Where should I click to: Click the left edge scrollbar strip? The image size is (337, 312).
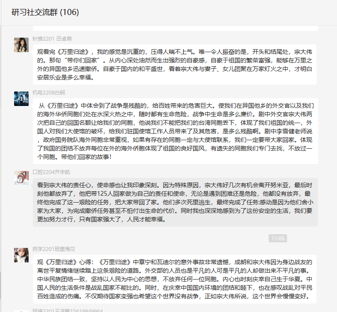[1, 168]
